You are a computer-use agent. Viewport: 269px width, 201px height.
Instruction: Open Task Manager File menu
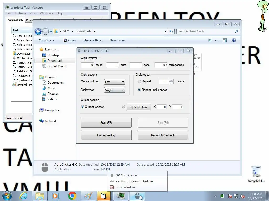9,13
